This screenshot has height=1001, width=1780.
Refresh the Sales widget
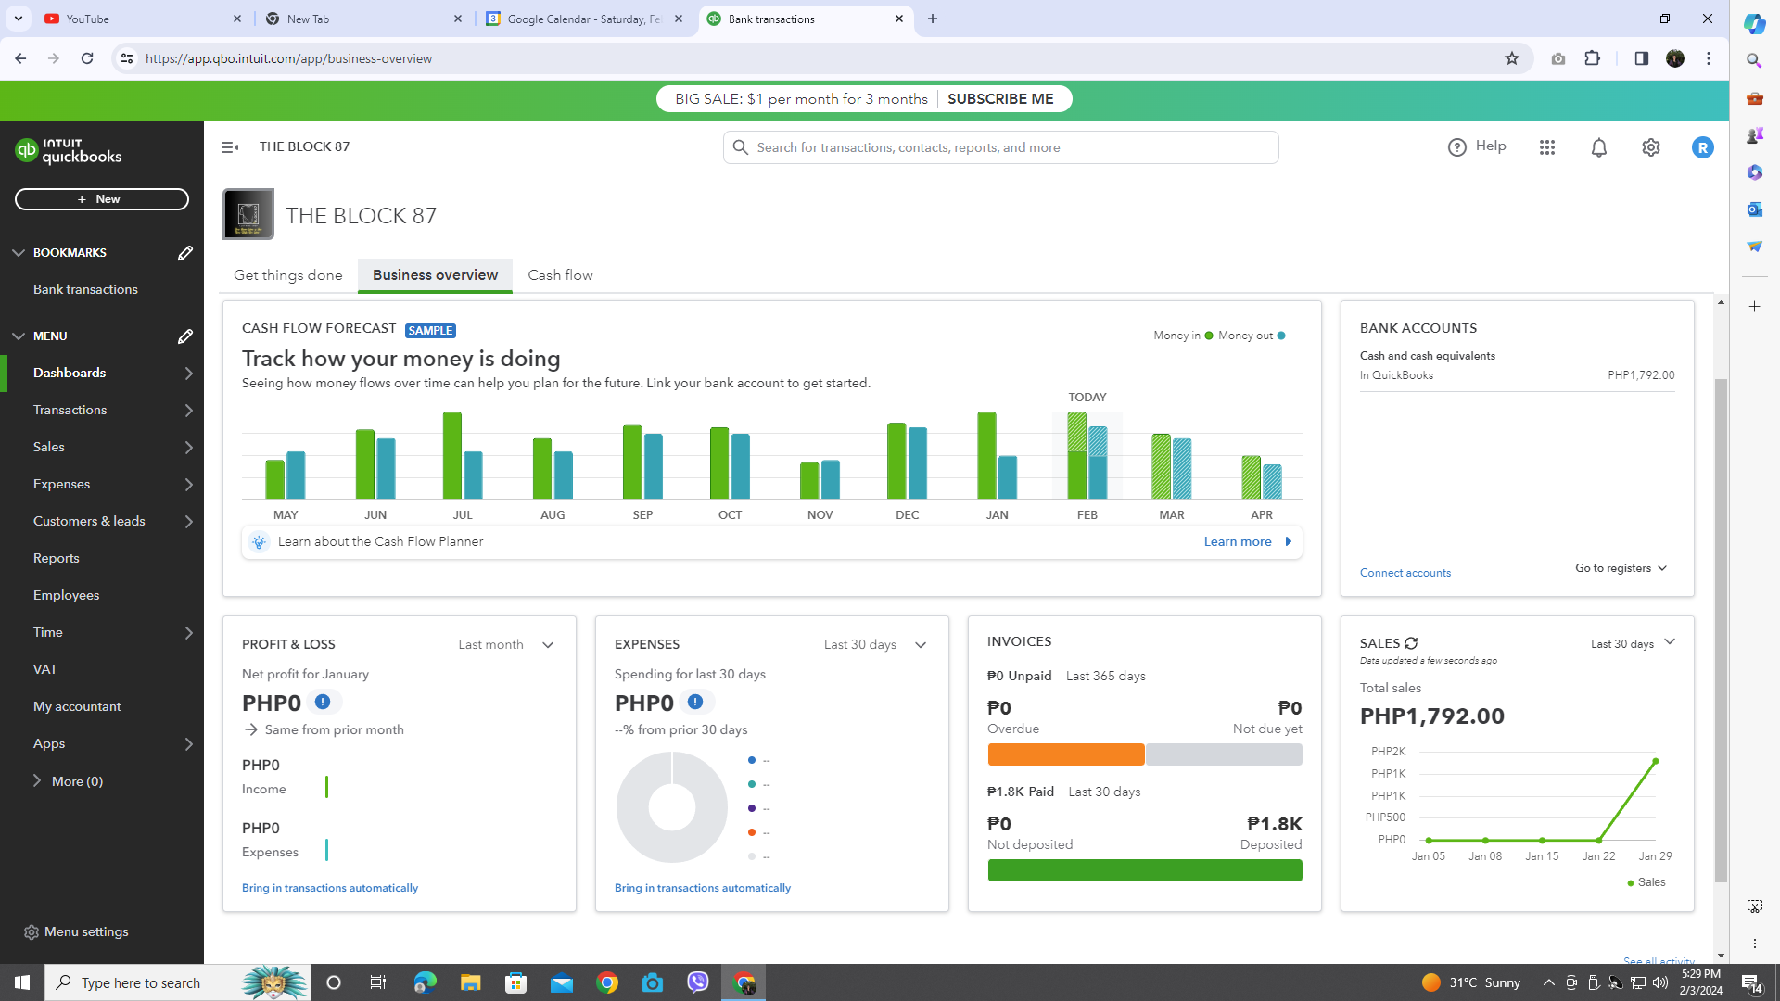[x=1411, y=643]
